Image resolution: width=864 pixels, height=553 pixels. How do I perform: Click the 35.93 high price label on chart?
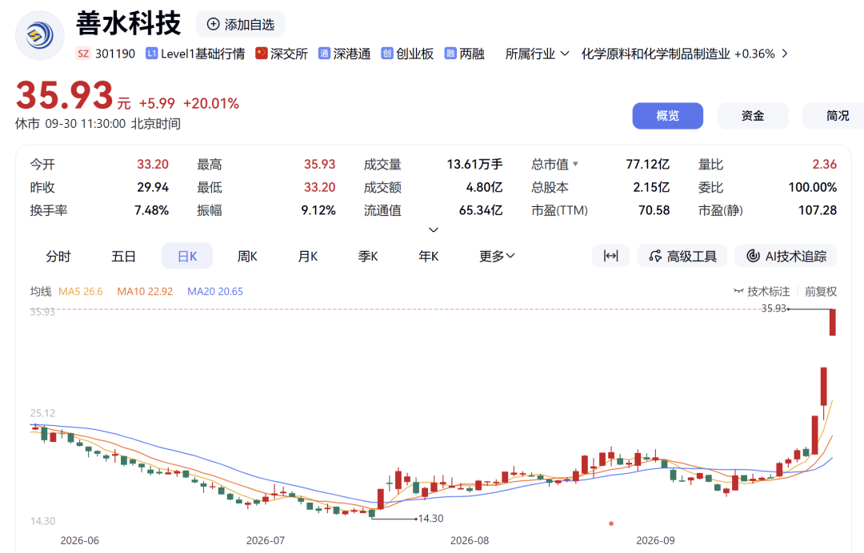(x=774, y=308)
